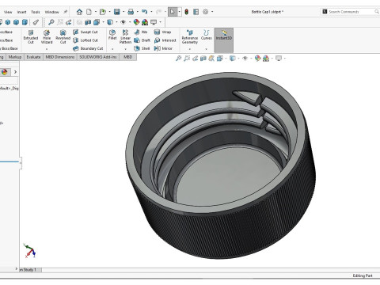The width and height of the screenshot is (380, 285).
Task: Choose Swept Cut
Action: tap(85, 32)
